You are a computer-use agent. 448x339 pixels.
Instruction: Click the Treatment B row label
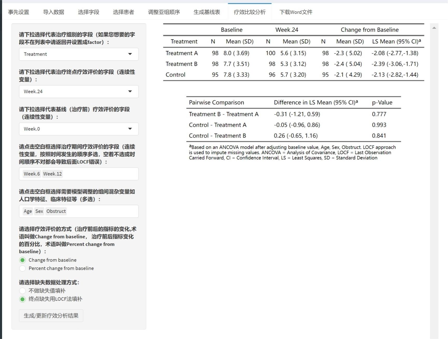click(x=182, y=64)
